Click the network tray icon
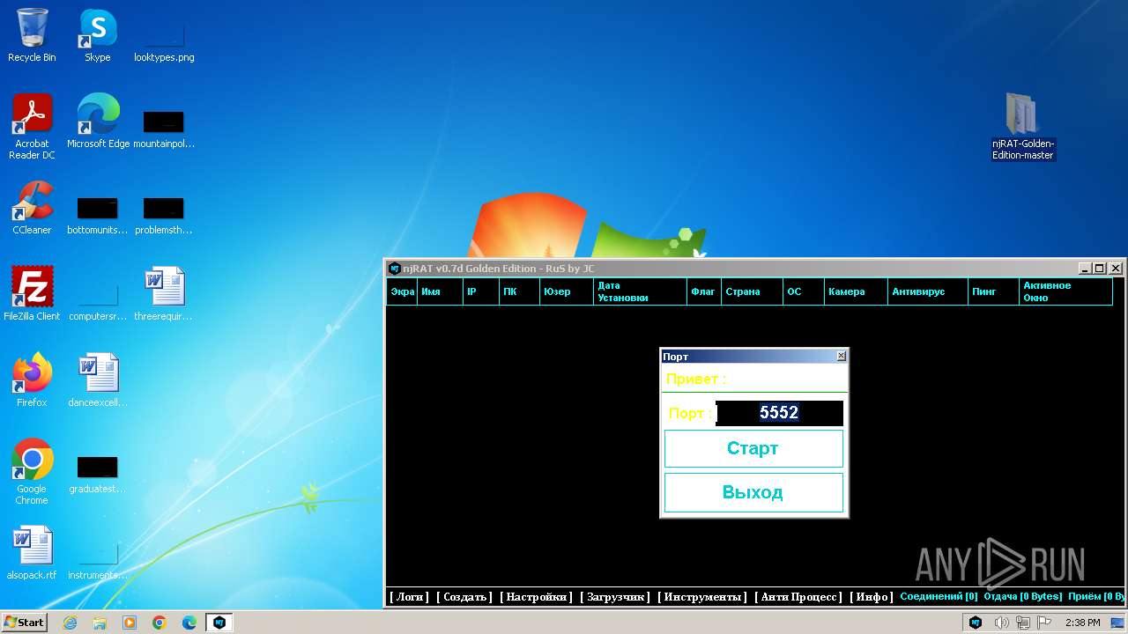 tap(1023, 623)
